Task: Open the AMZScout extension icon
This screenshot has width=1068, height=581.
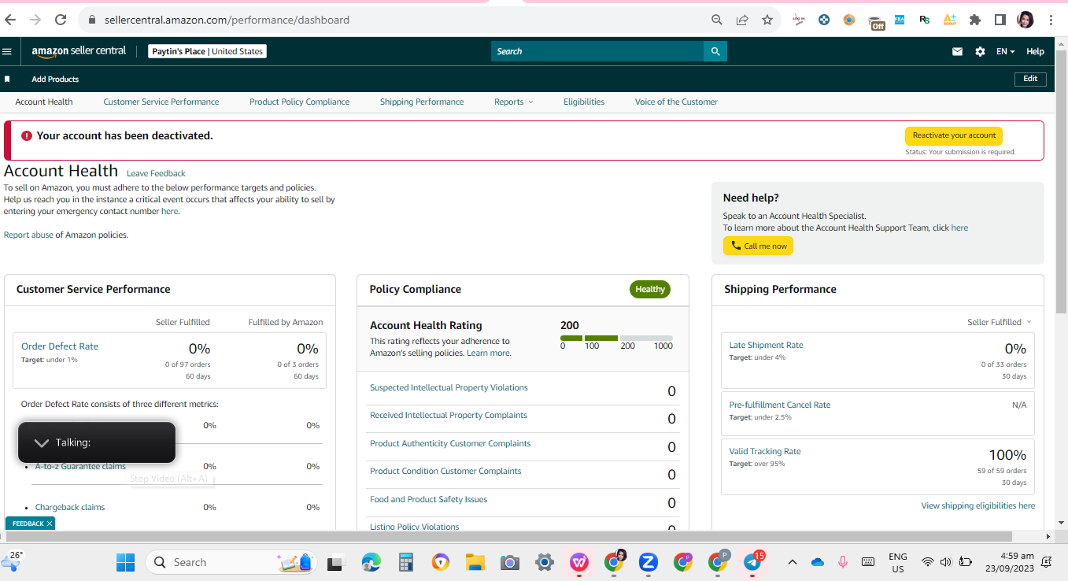Action: [x=949, y=20]
